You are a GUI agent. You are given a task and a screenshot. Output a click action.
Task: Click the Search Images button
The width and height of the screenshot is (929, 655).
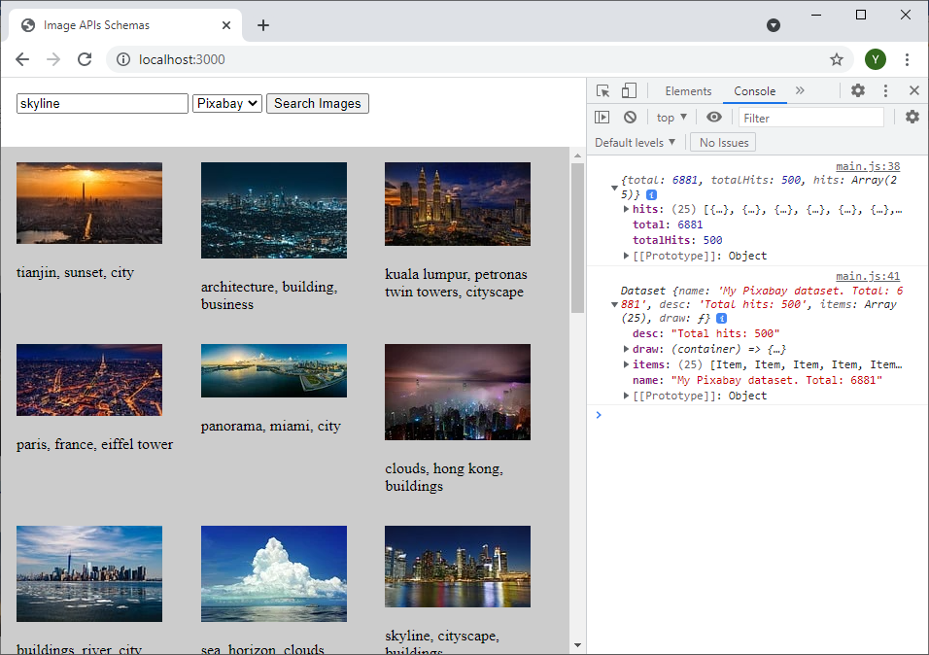coord(317,103)
